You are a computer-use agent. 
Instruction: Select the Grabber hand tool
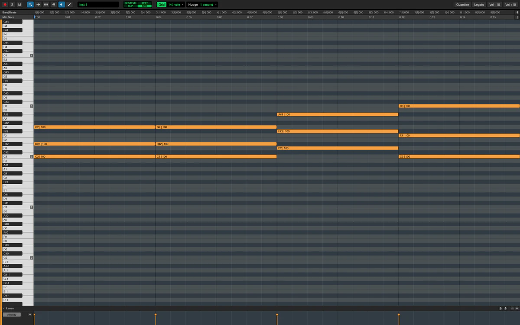click(54, 4)
